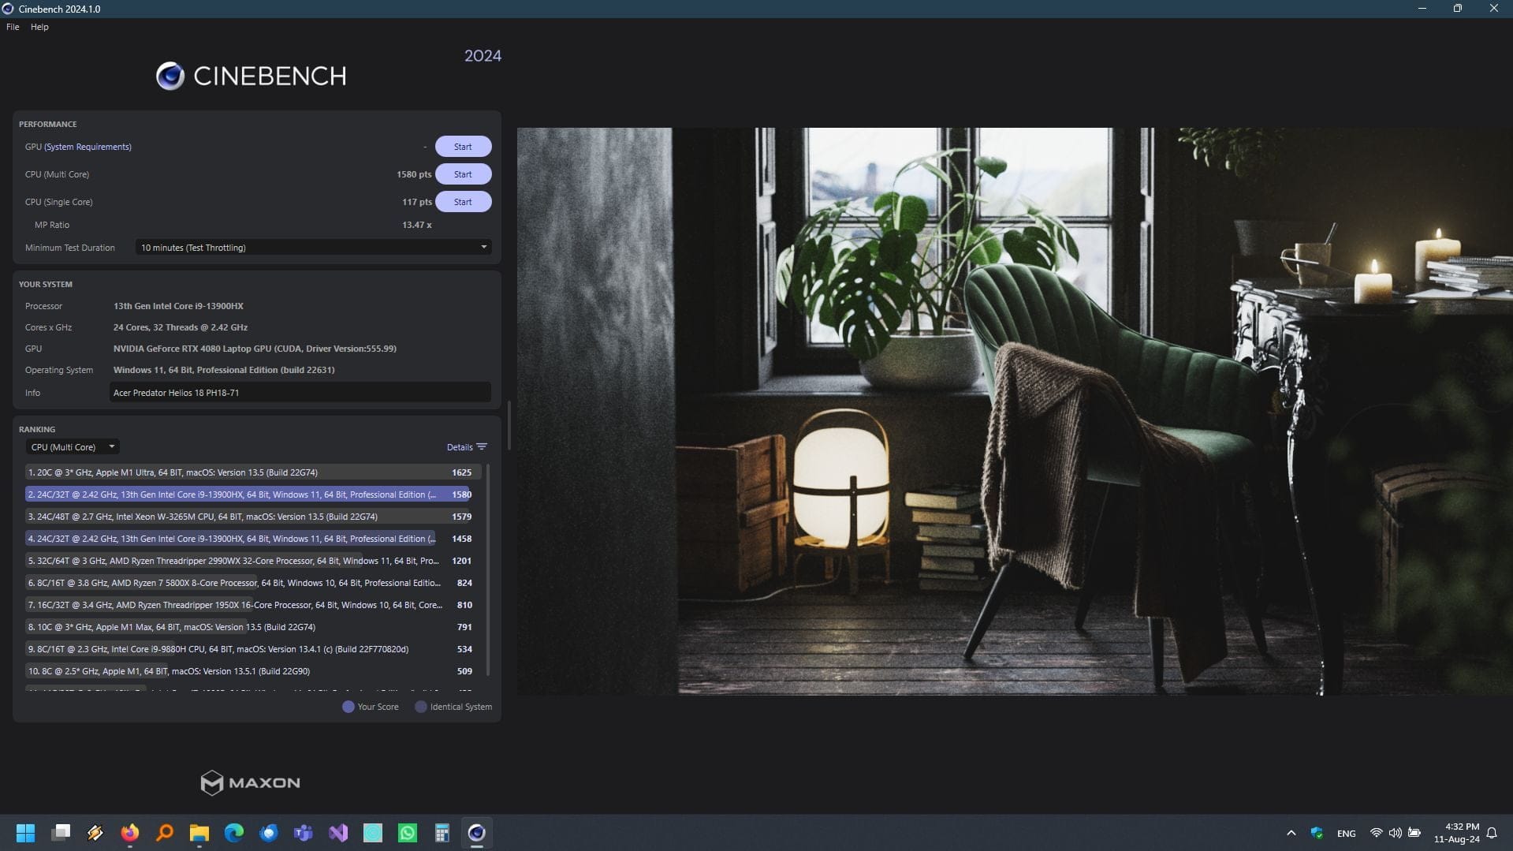Click the ranking list scrollbar
Viewport: 1513px width, 851px height.
[488, 569]
